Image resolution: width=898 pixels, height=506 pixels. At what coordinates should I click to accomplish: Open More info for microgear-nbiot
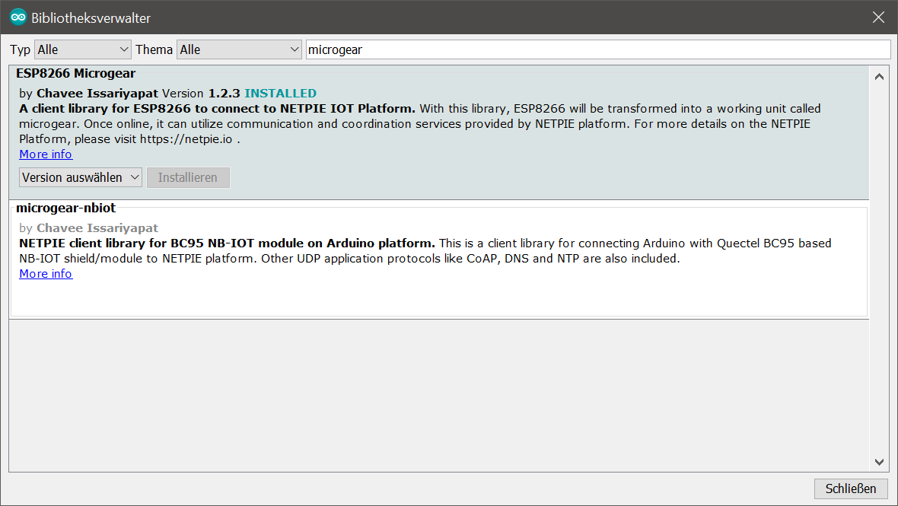[46, 274]
